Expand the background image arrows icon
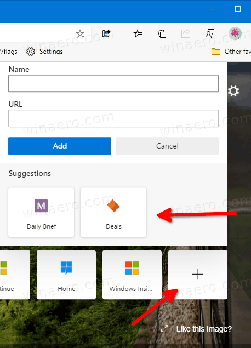Image resolution: width=251 pixels, height=348 pixels. point(164,328)
